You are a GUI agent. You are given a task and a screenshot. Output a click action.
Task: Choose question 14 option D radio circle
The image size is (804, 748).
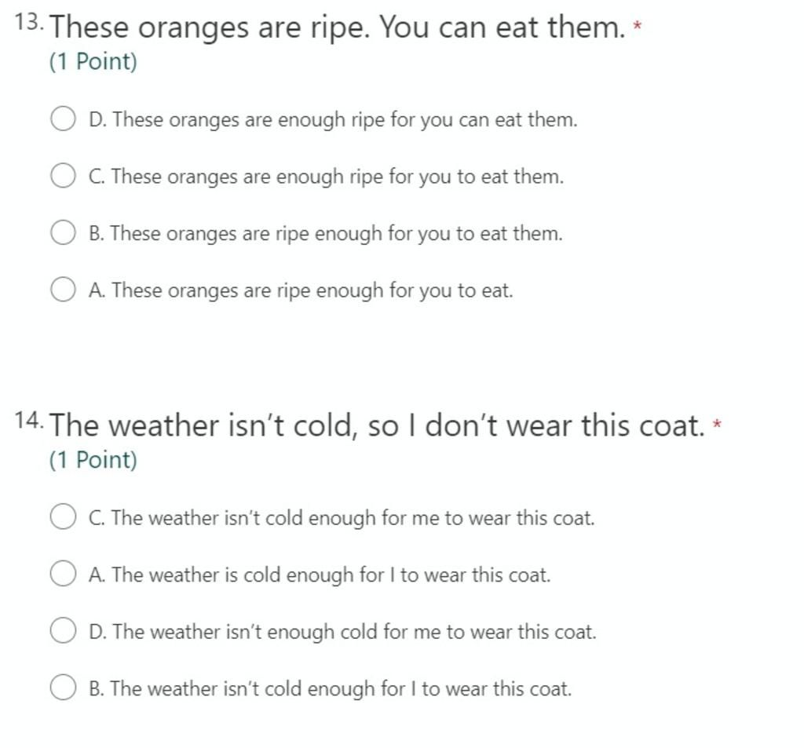point(63,630)
